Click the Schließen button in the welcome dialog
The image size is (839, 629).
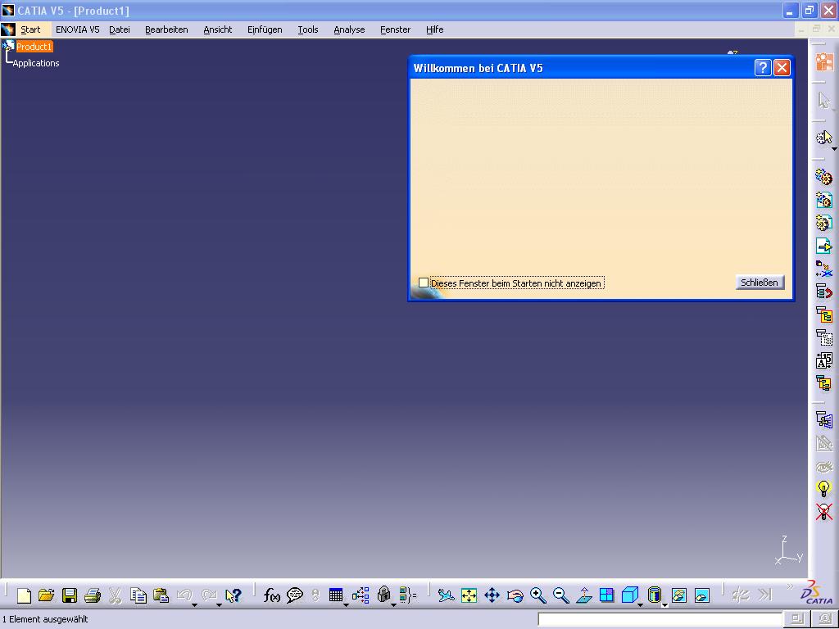[x=760, y=283]
